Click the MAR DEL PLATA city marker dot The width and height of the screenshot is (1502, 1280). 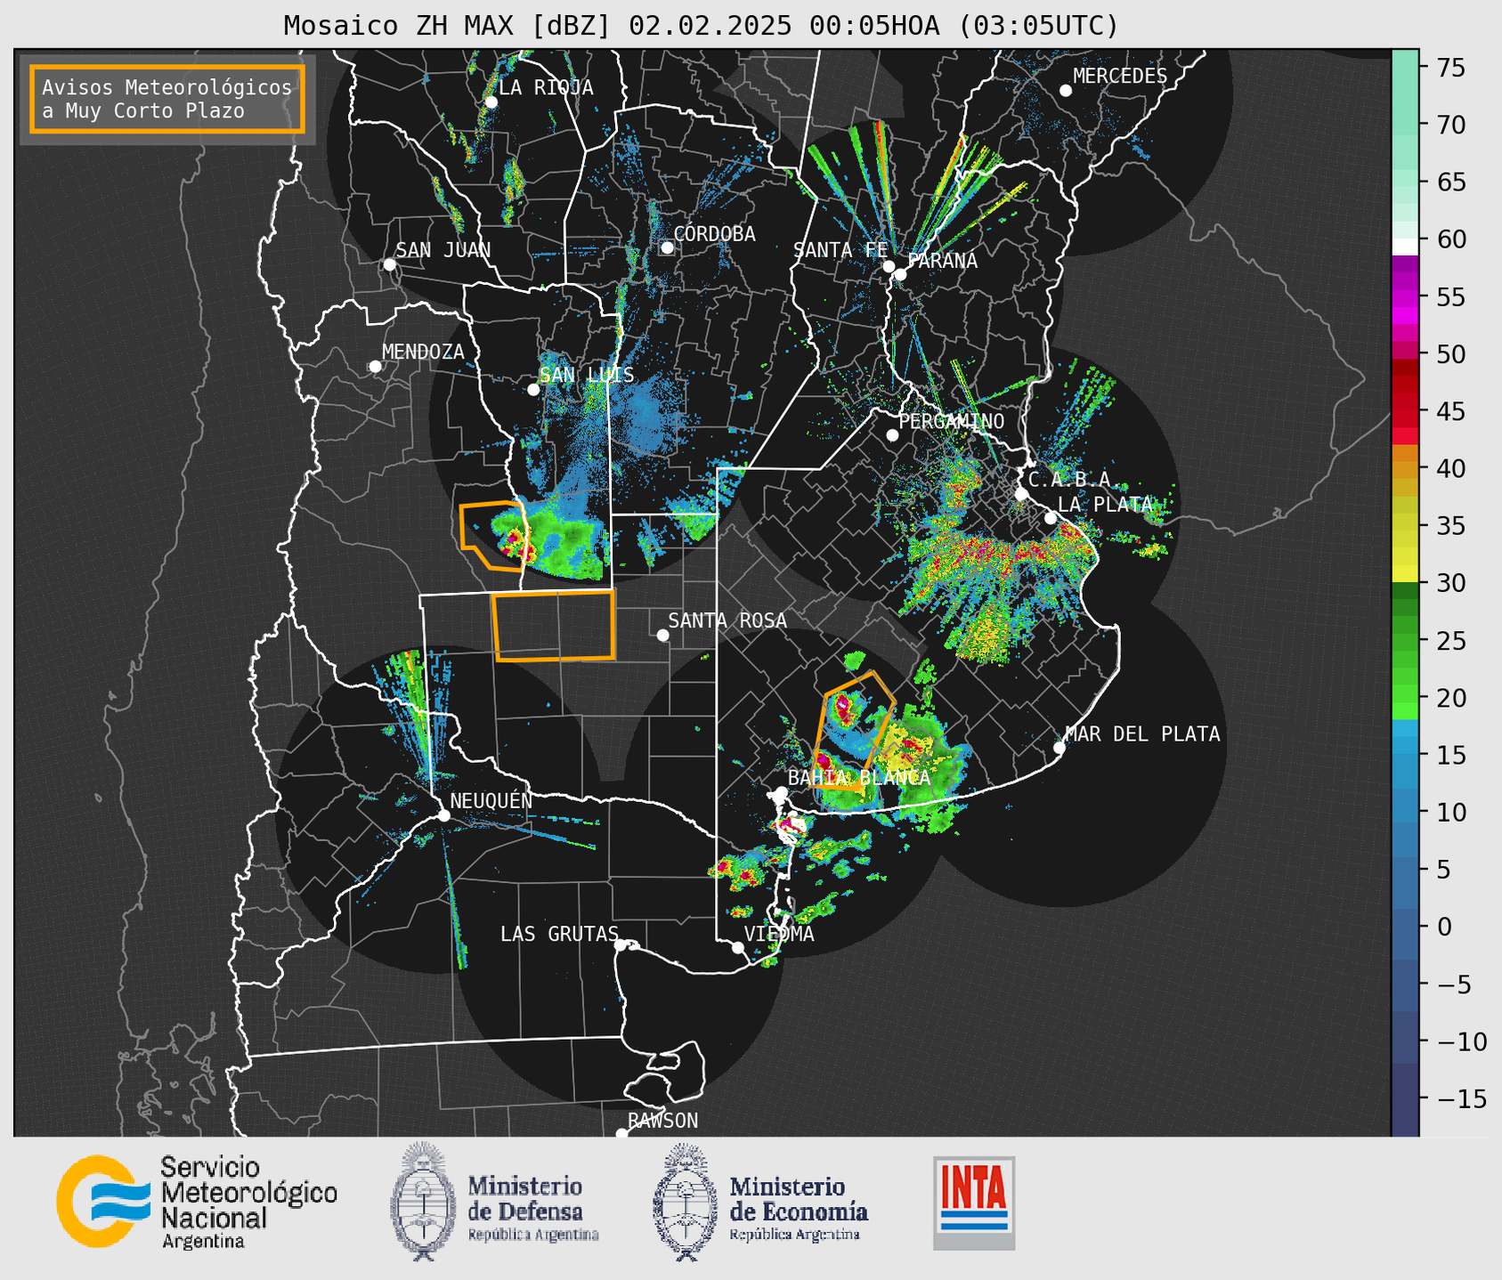[1059, 748]
